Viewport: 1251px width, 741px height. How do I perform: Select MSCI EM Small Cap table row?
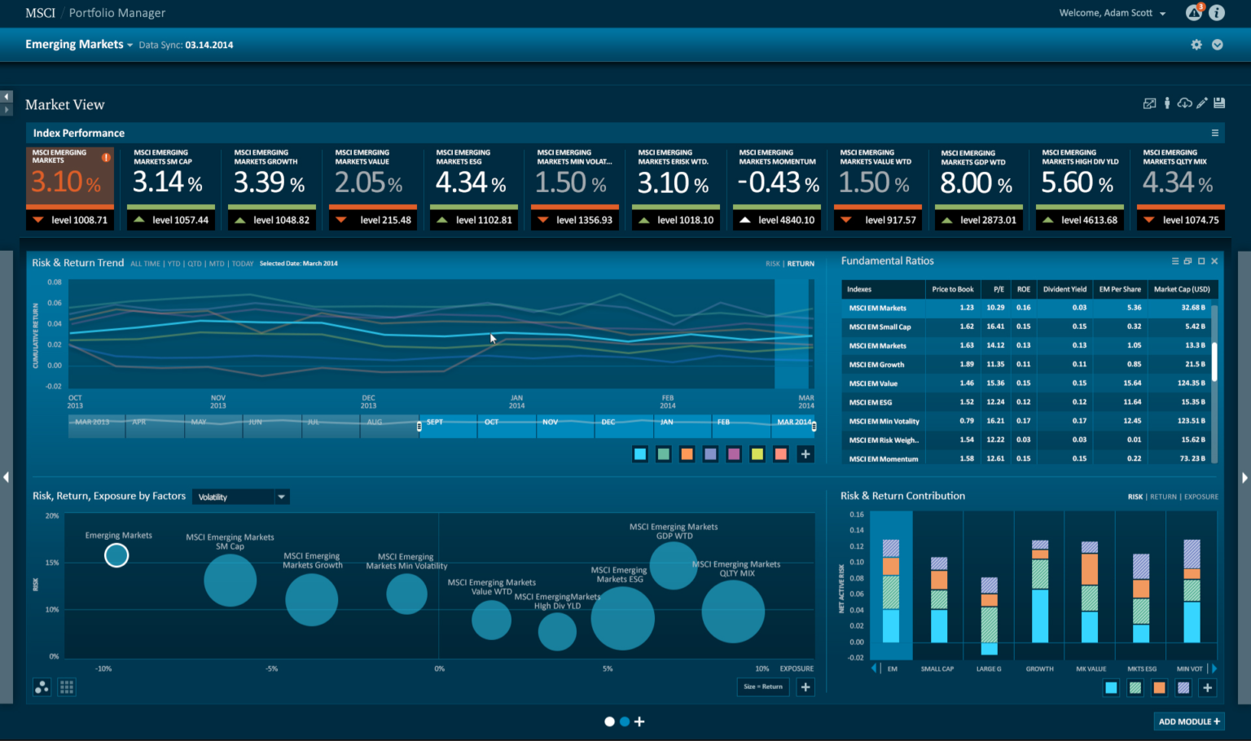1026,327
